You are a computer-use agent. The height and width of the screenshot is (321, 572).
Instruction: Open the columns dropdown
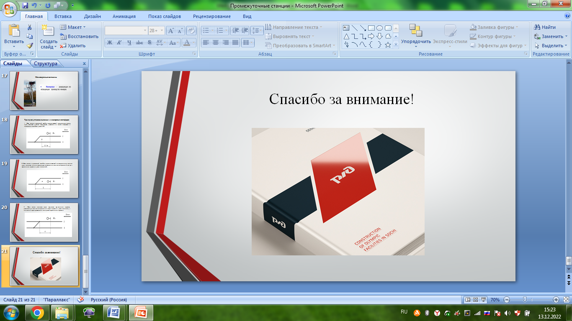[x=248, y=42]
